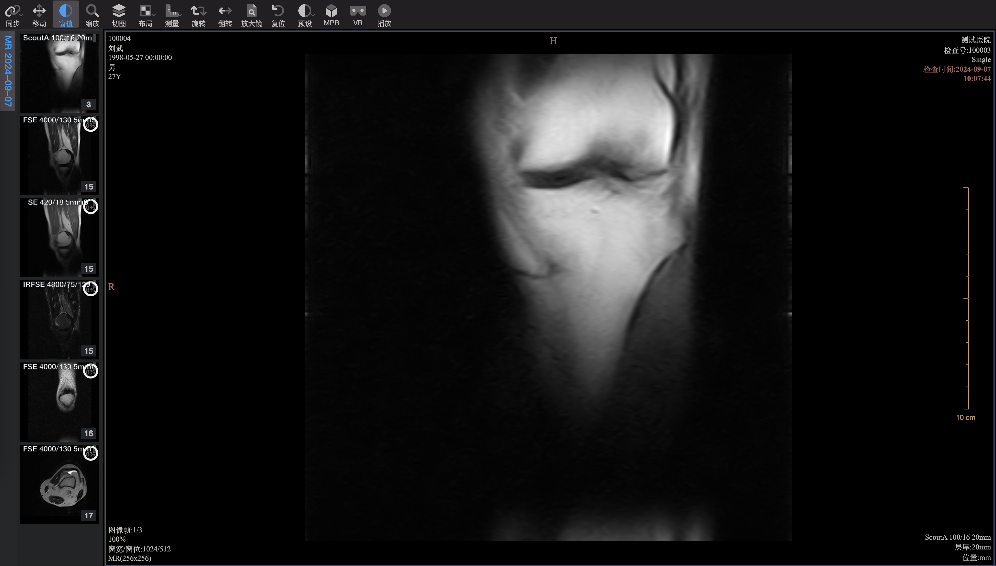
Task: Click the 10 cm scale ruler label
Action: 965,418
